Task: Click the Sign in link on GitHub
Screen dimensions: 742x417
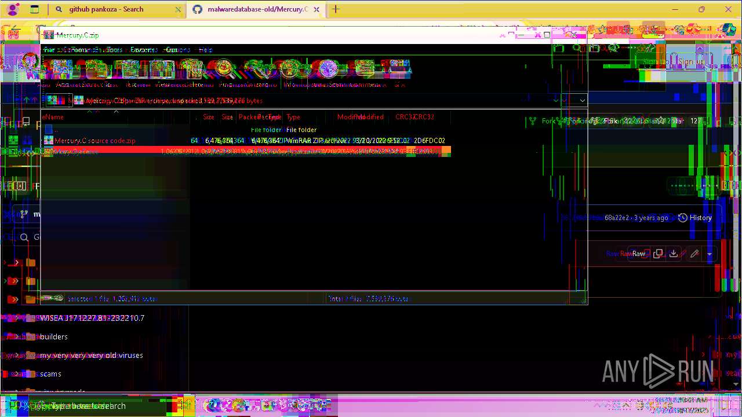Action: coord(656,62)
